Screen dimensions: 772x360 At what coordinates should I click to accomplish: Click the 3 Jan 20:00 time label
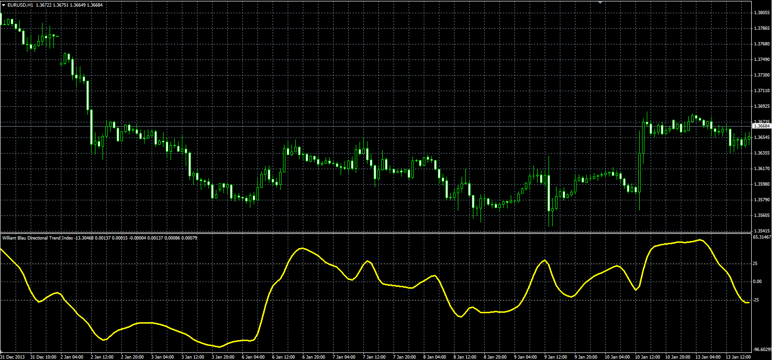[223, 357]
